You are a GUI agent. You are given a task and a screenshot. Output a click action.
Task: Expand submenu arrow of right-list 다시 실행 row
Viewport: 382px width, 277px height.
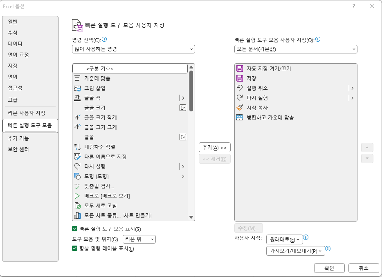351,98
